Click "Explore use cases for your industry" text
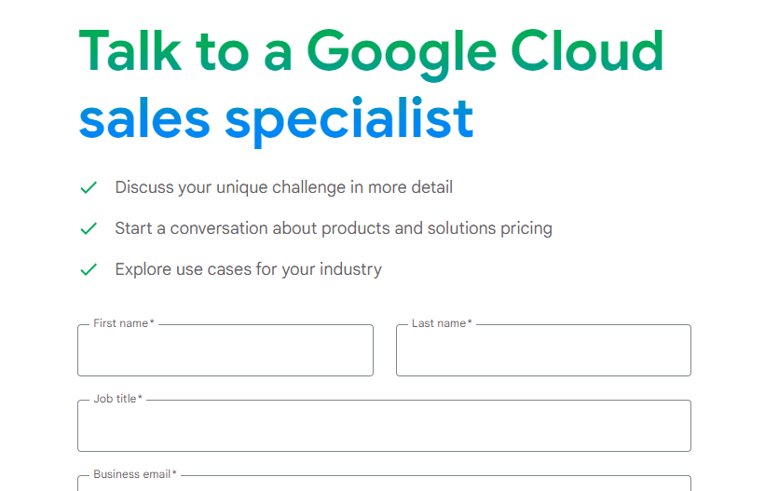The width and height of the screenshot is (765, 491). tap(249, 269)
